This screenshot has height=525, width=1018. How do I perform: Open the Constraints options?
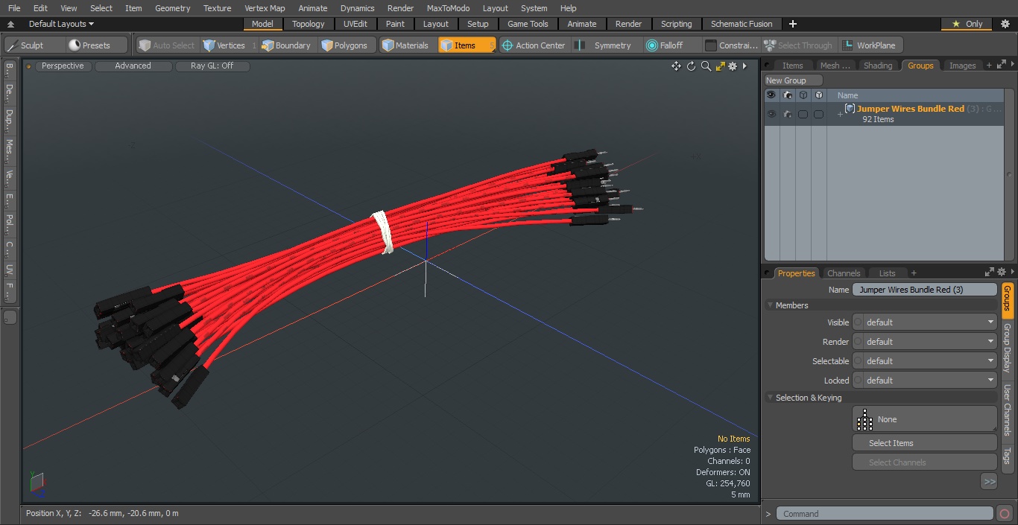coord(732,45)
